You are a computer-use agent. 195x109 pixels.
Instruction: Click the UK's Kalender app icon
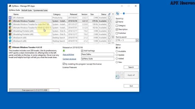point(10,18)
